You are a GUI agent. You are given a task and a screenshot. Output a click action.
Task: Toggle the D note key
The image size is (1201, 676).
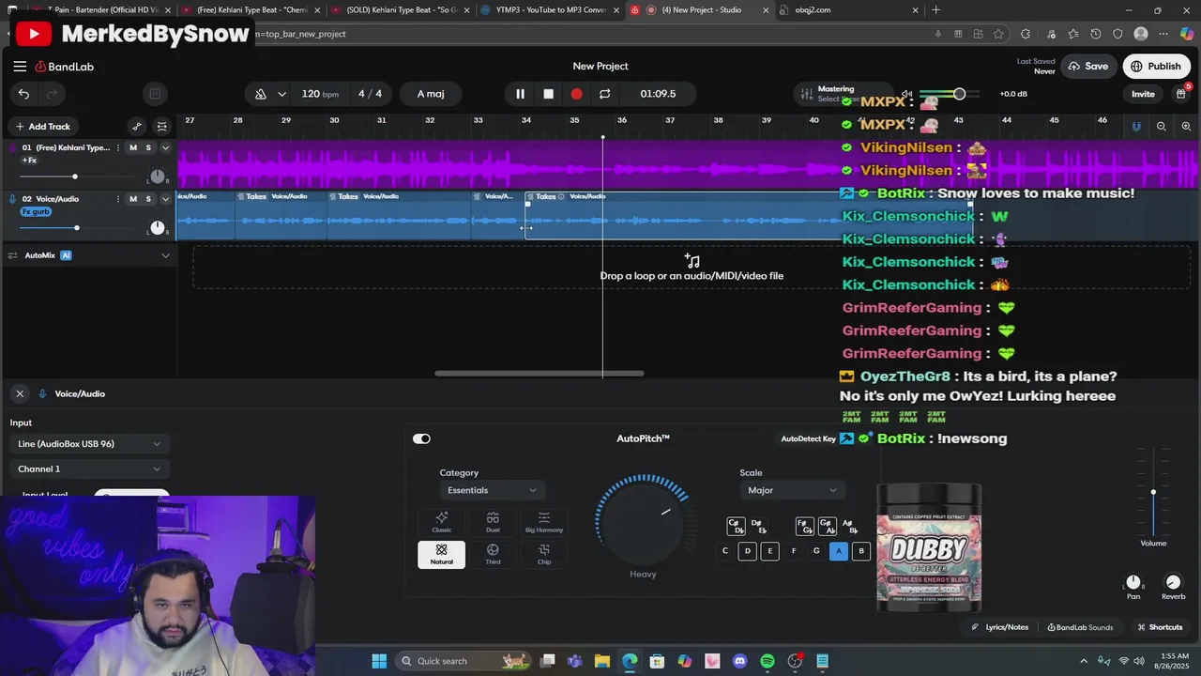coord(748,551)
